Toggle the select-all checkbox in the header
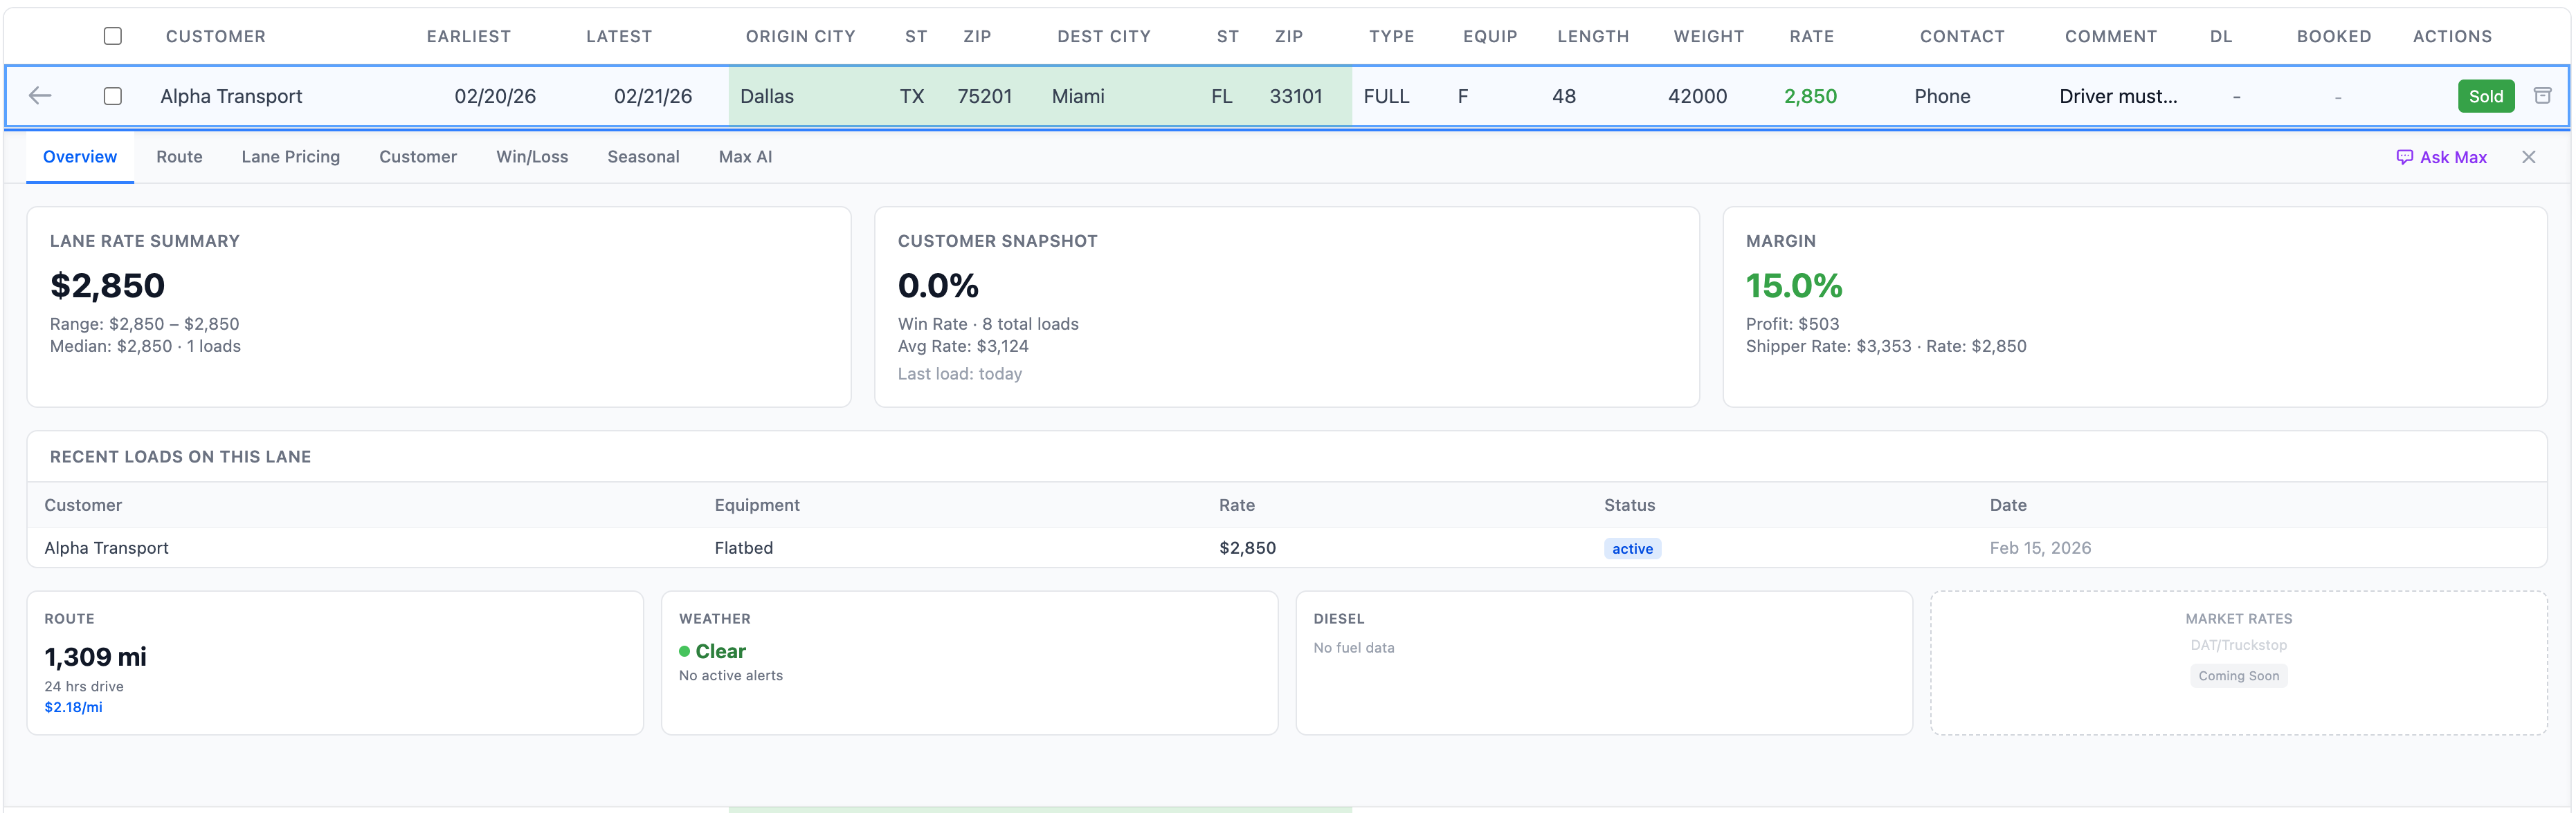This screenshot has height=813, width=2576. click(112, 36)
